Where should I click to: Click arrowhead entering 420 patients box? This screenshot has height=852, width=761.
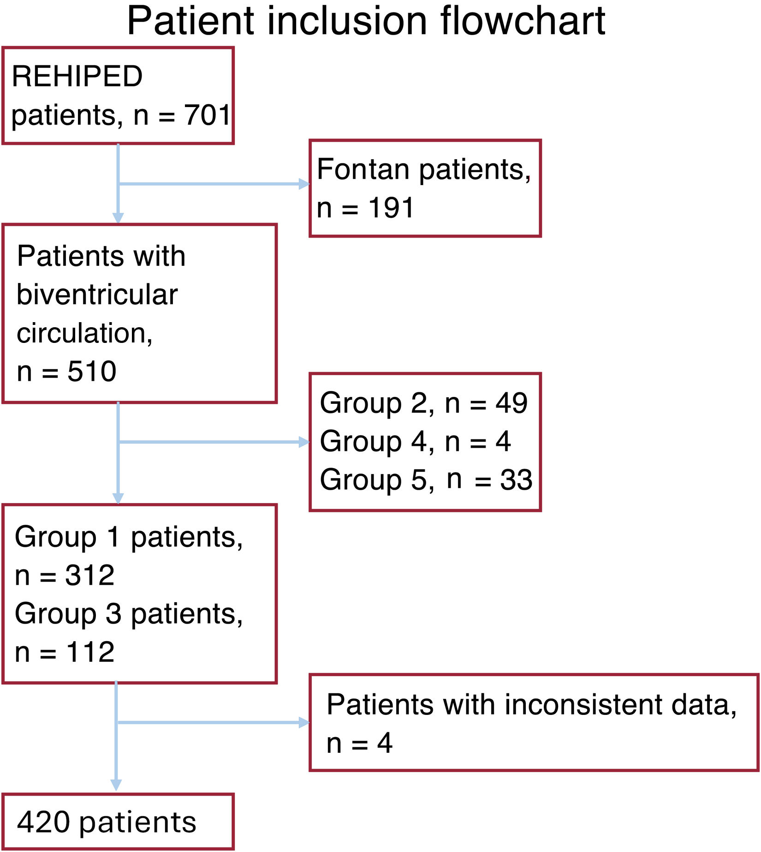[x=116, y=786]
